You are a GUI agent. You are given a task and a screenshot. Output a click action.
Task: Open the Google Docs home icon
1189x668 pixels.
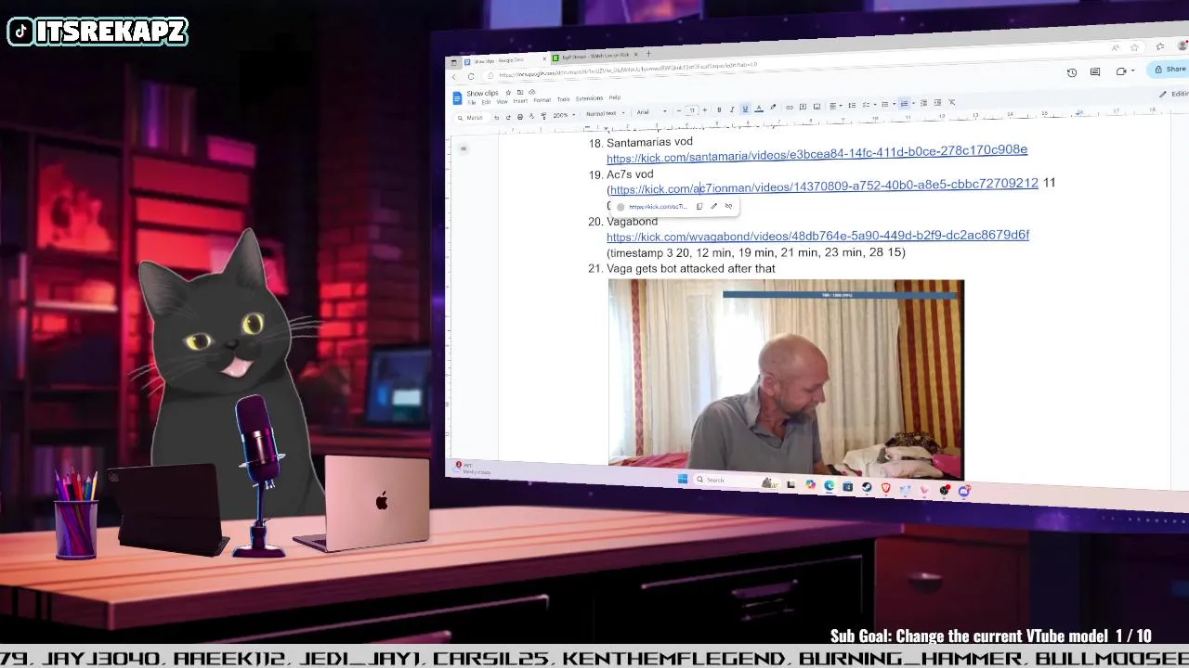pyautogui.click(x=457, y=98)
